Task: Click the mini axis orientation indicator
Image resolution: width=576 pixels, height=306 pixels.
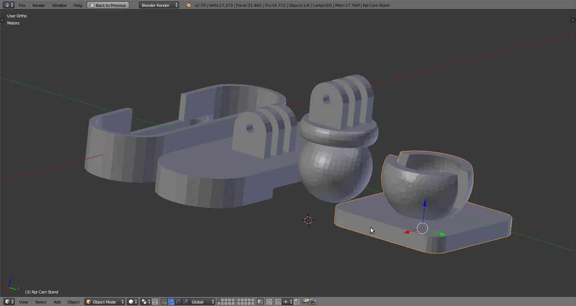Action: coord(11,284)
